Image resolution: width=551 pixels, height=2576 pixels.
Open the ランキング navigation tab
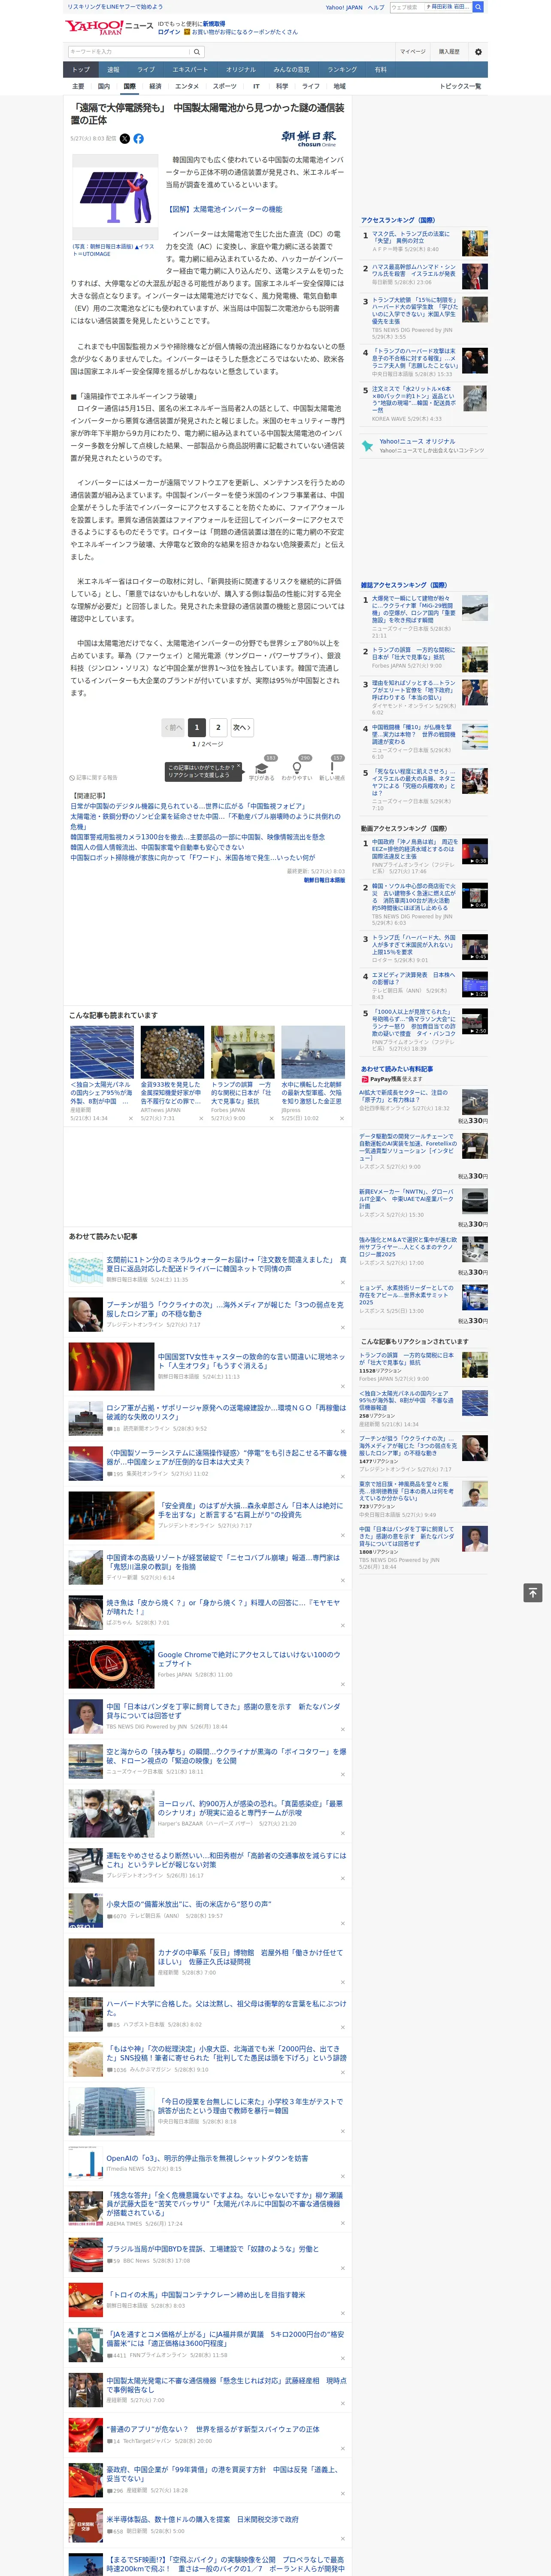[343, 69]
